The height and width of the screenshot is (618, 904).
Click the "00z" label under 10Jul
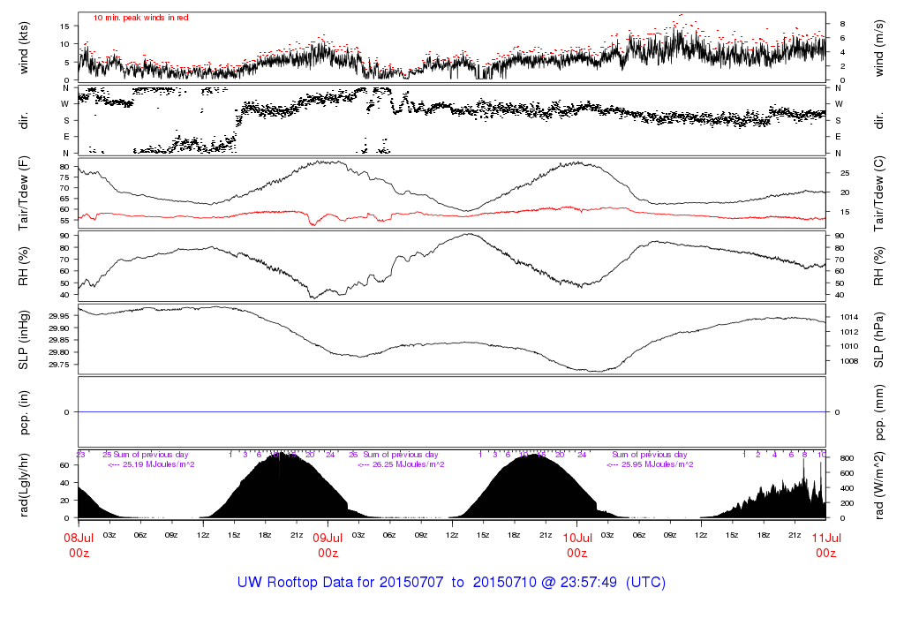pyautogui.click(x=577, y=554)
